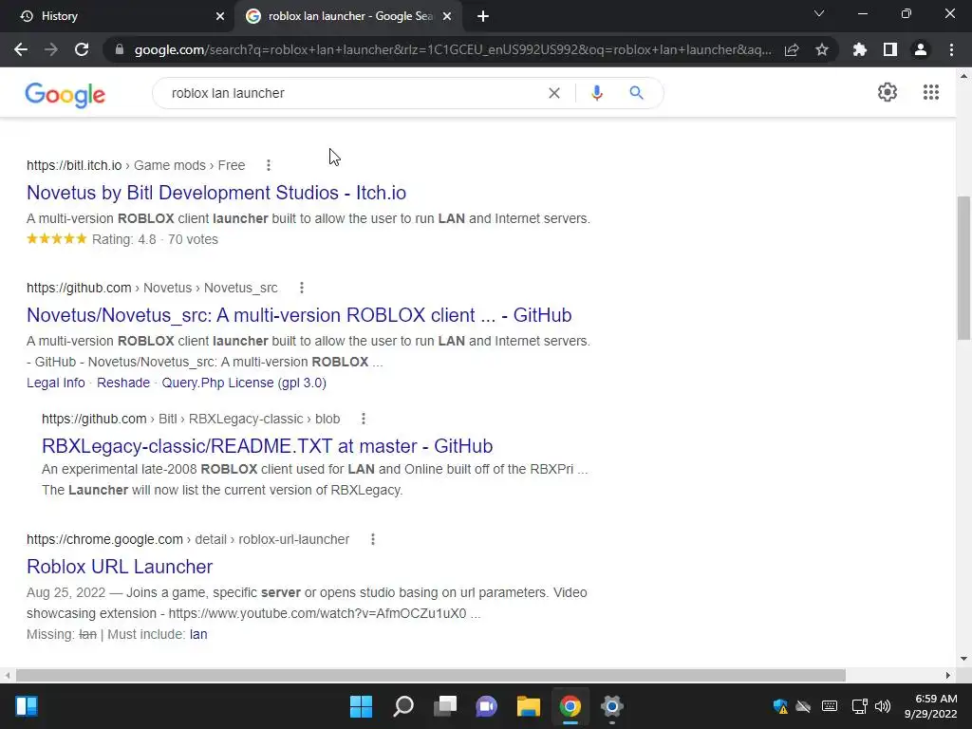Click the page scroll-down arrow

963,659
